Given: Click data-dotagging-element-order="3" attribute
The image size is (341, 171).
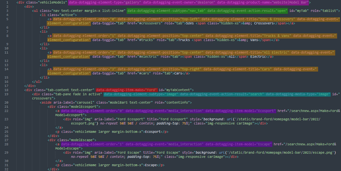Looking at the screenshot, I should (84, 69).
